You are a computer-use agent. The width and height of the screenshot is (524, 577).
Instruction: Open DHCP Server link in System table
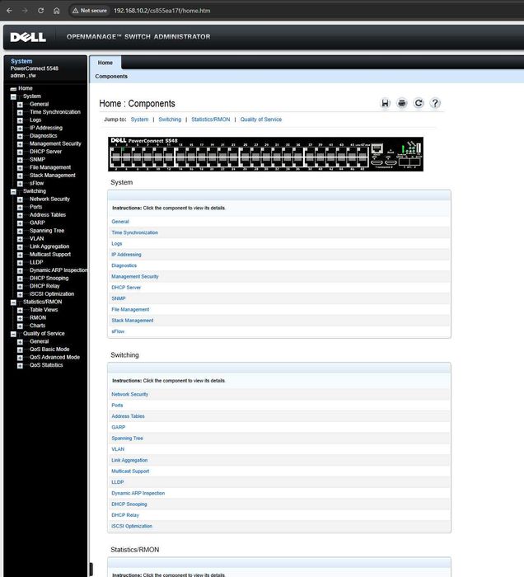[126, 288]
